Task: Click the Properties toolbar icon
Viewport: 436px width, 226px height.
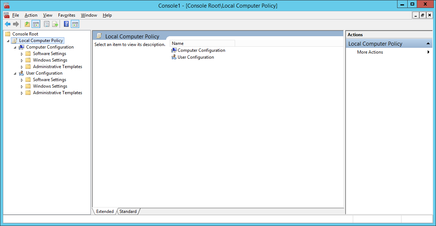Action: [47, 24]
